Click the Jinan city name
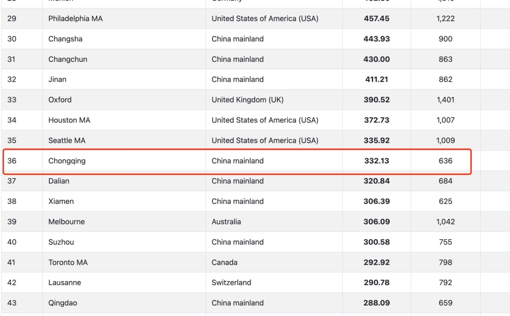The width and height of the screenshot is (510, 316). pyautogui.click(x=57, y=79)
